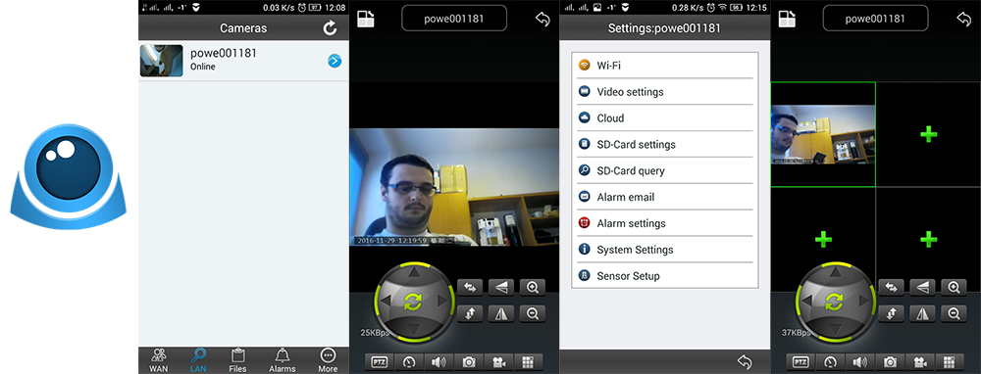The height and width of the screenshot is (374, 981).
Task: Switch to the WAN tab
Action: pos(158,360)
